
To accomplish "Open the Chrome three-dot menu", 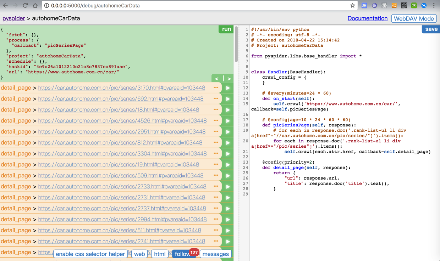I will (434, 6).
